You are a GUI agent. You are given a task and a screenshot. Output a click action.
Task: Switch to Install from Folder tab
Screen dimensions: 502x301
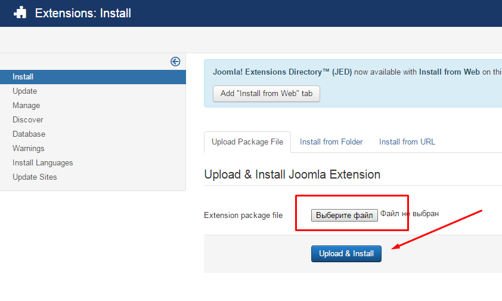[x=331, y=142]
